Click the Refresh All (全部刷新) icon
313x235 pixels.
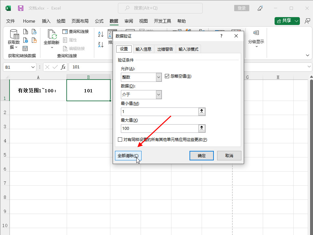[52, 34]
